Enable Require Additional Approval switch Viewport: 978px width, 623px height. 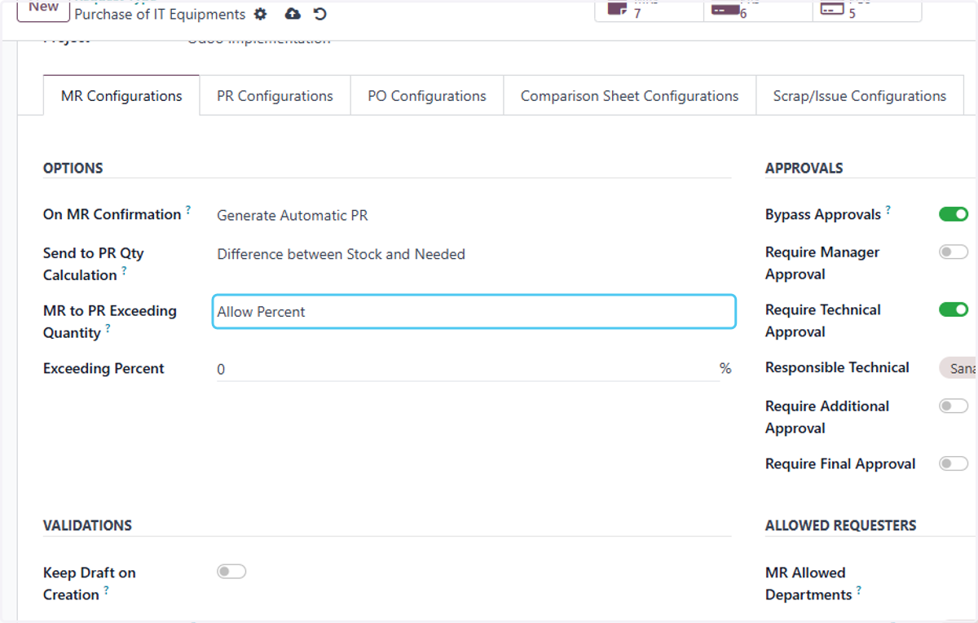click(954, 406)
